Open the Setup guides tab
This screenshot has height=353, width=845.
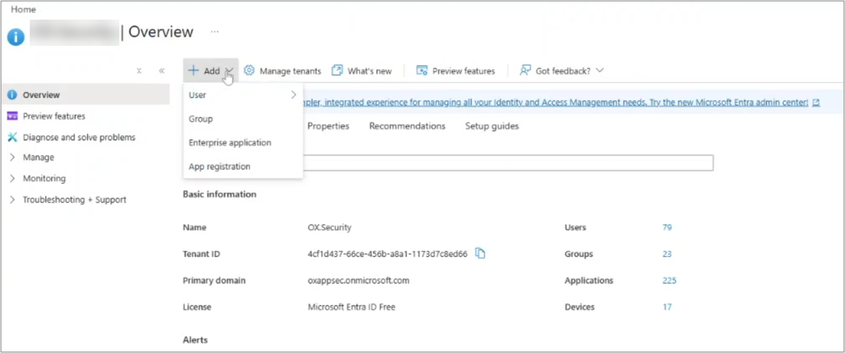[x=491, y=126]
